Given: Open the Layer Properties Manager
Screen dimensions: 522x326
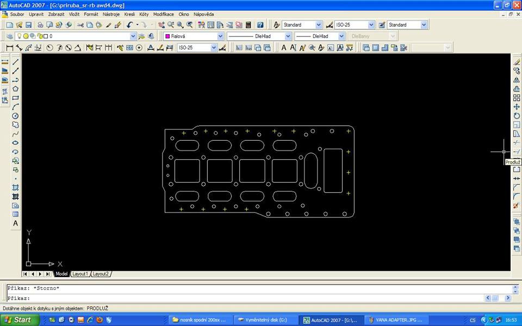Looking at the screenshot, I should coord(9,36).
